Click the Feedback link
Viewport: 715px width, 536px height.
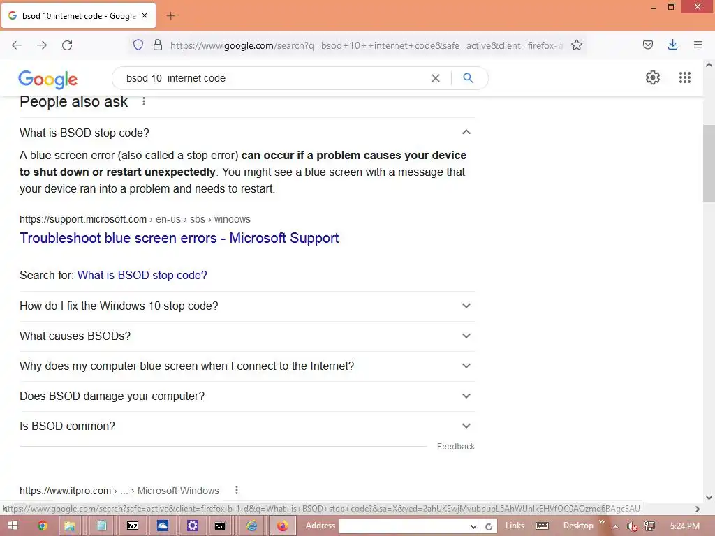(x=455, y=447)
